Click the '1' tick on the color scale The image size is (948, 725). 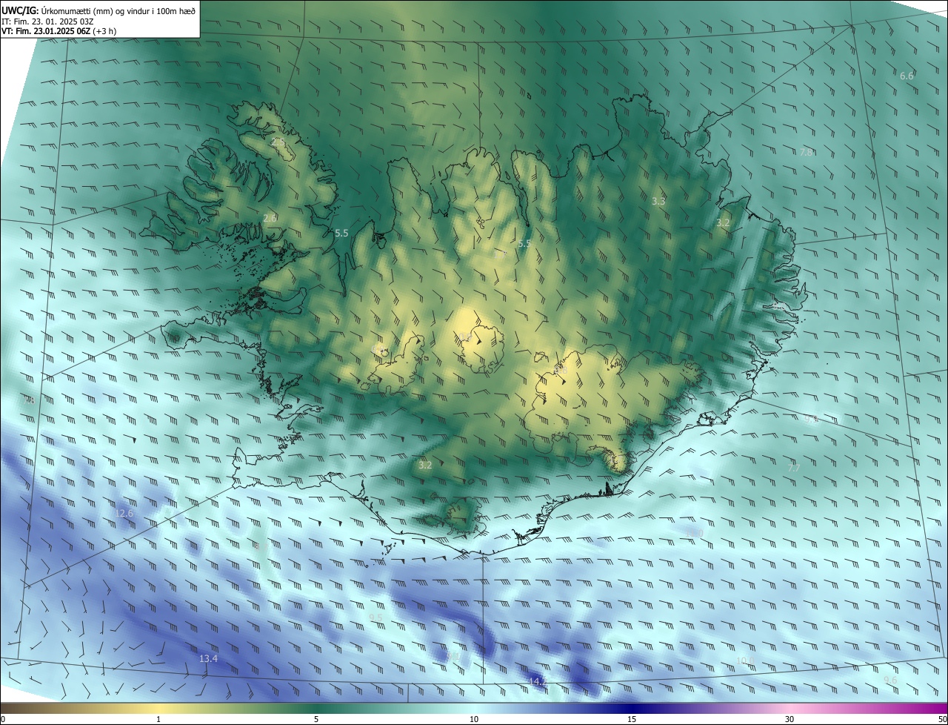point(158,719)
